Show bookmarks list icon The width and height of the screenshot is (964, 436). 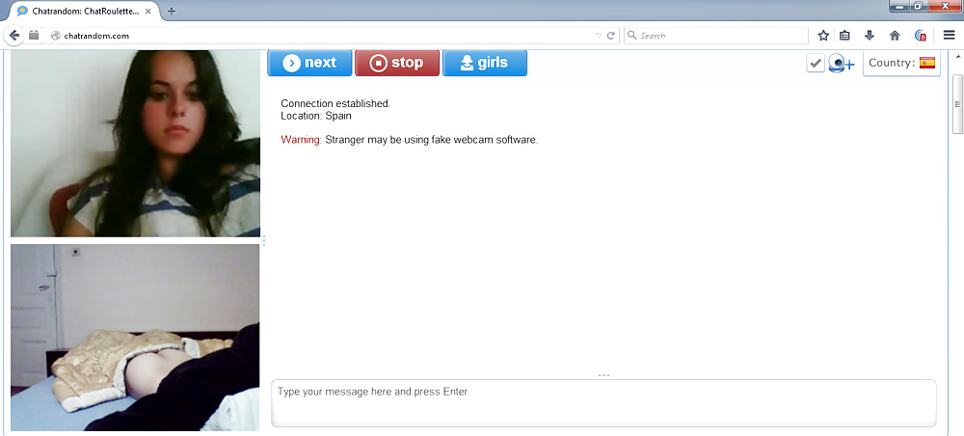pos(844,36)
